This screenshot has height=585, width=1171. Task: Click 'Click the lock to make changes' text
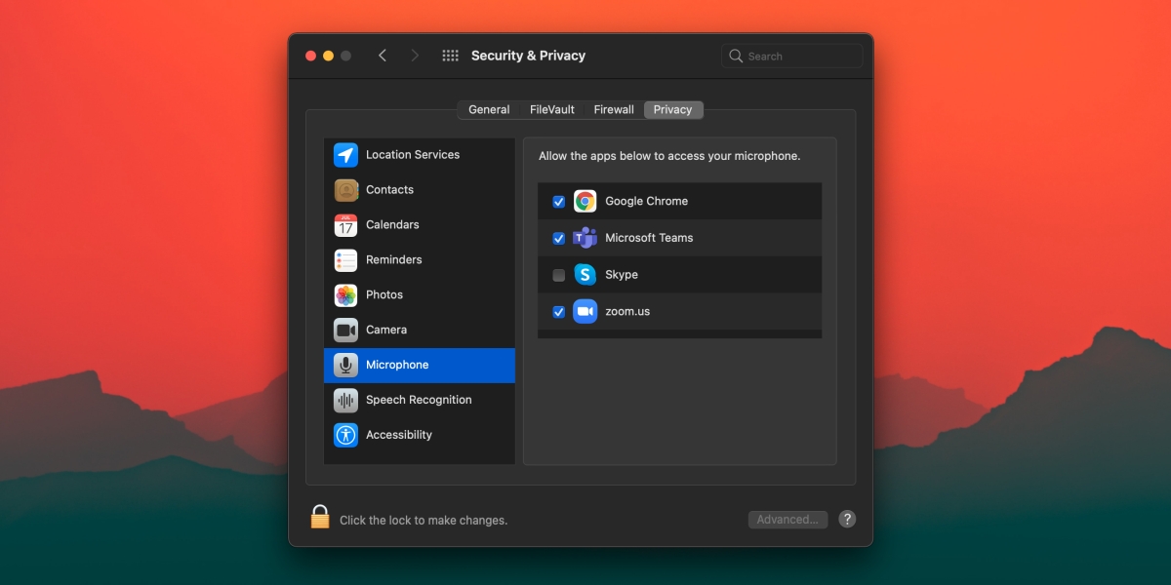[424, 521]
